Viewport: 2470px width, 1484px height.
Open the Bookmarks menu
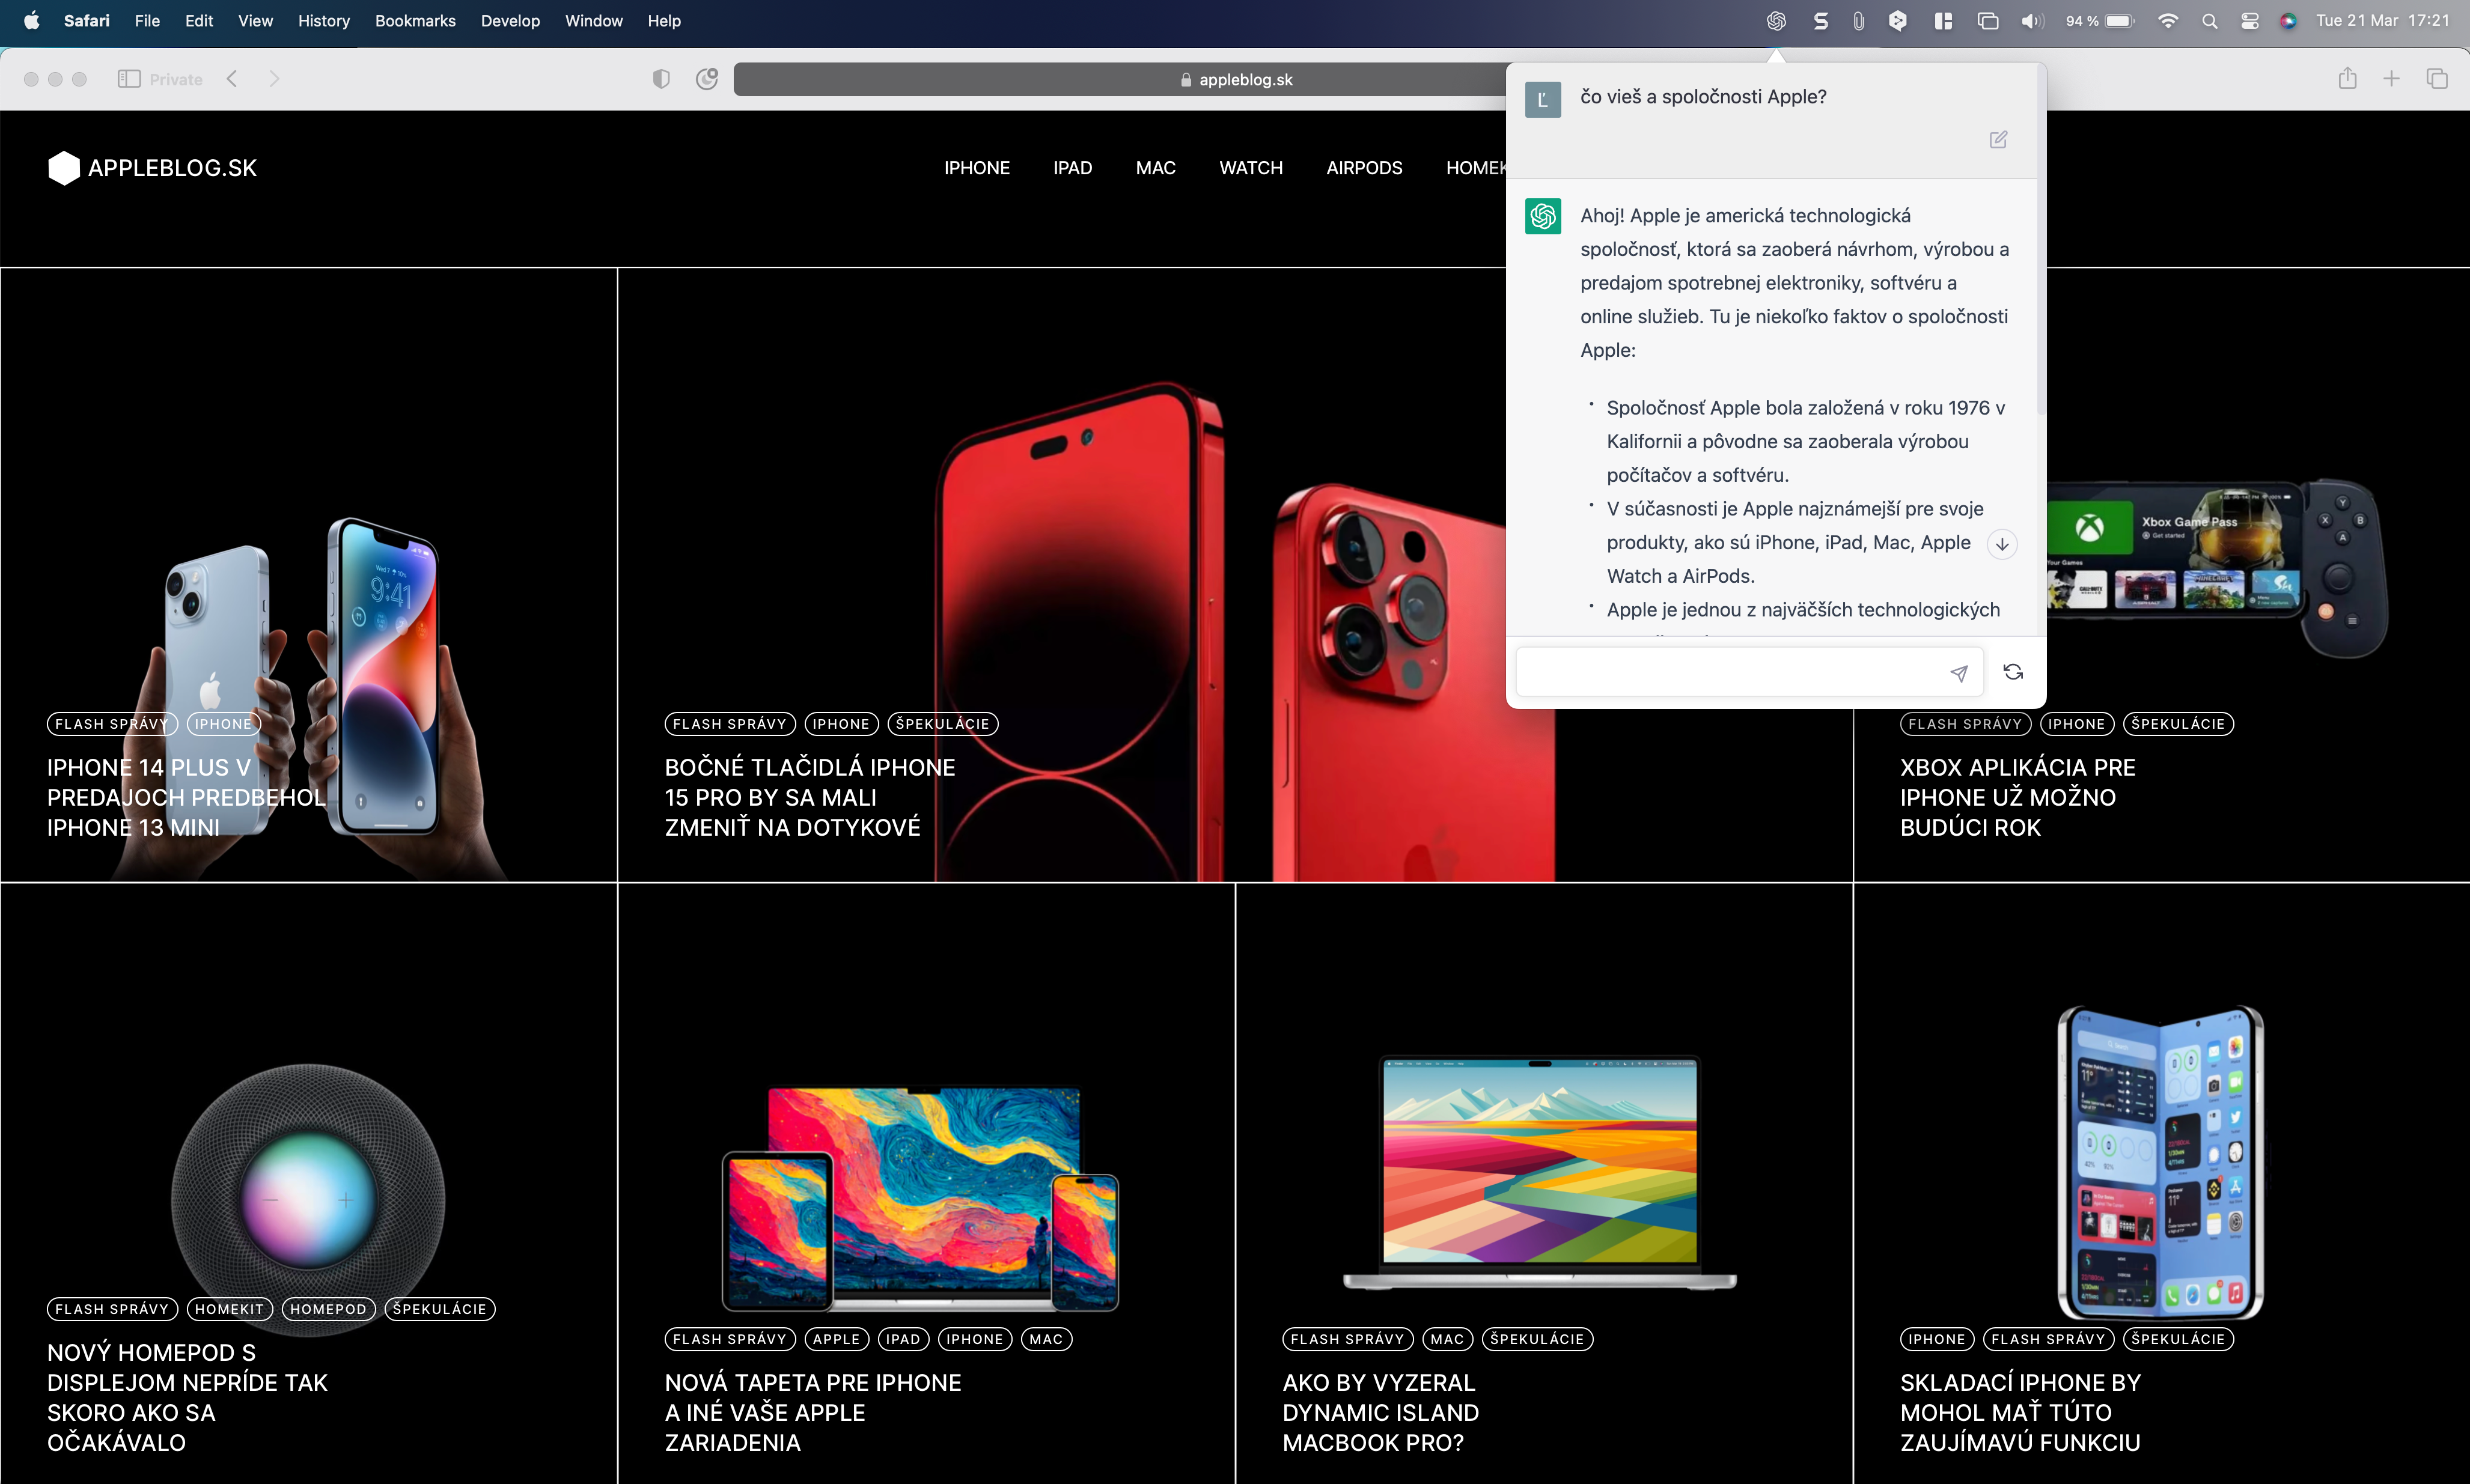(x=415, y=21)
